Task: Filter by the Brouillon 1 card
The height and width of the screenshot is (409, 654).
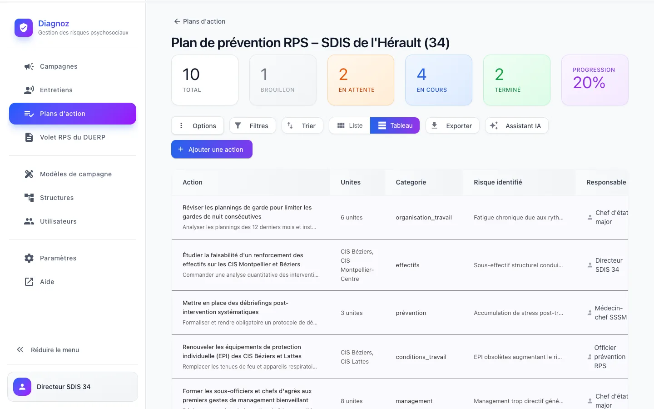Action: [x=283, y=80]
